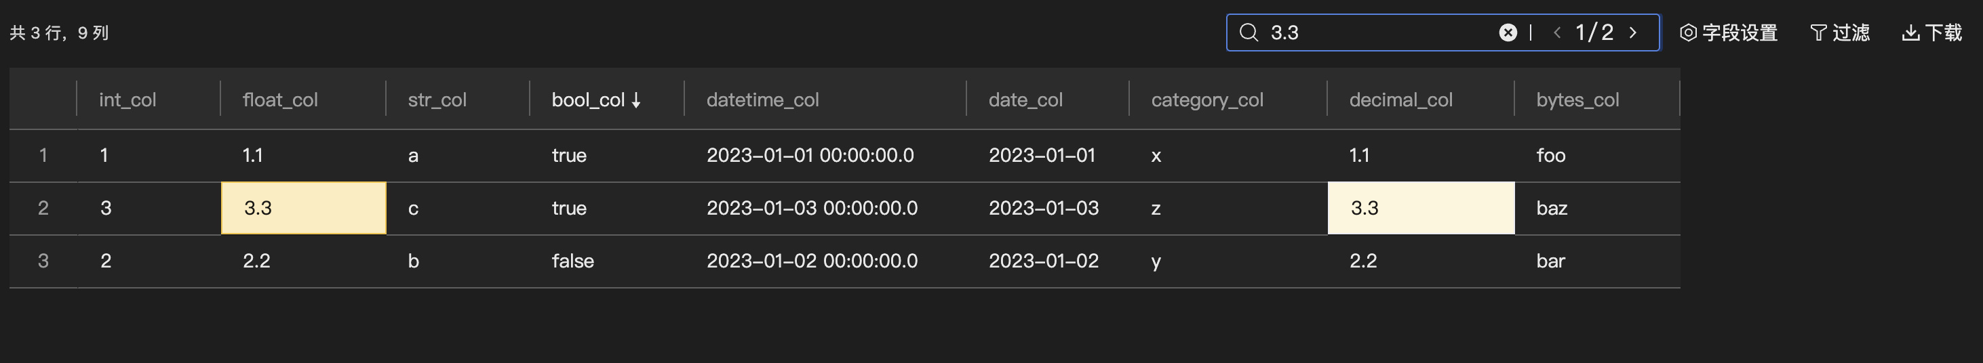Select row number 1
The width and height of the screenshot is (1983, 363).
[43, 155]
